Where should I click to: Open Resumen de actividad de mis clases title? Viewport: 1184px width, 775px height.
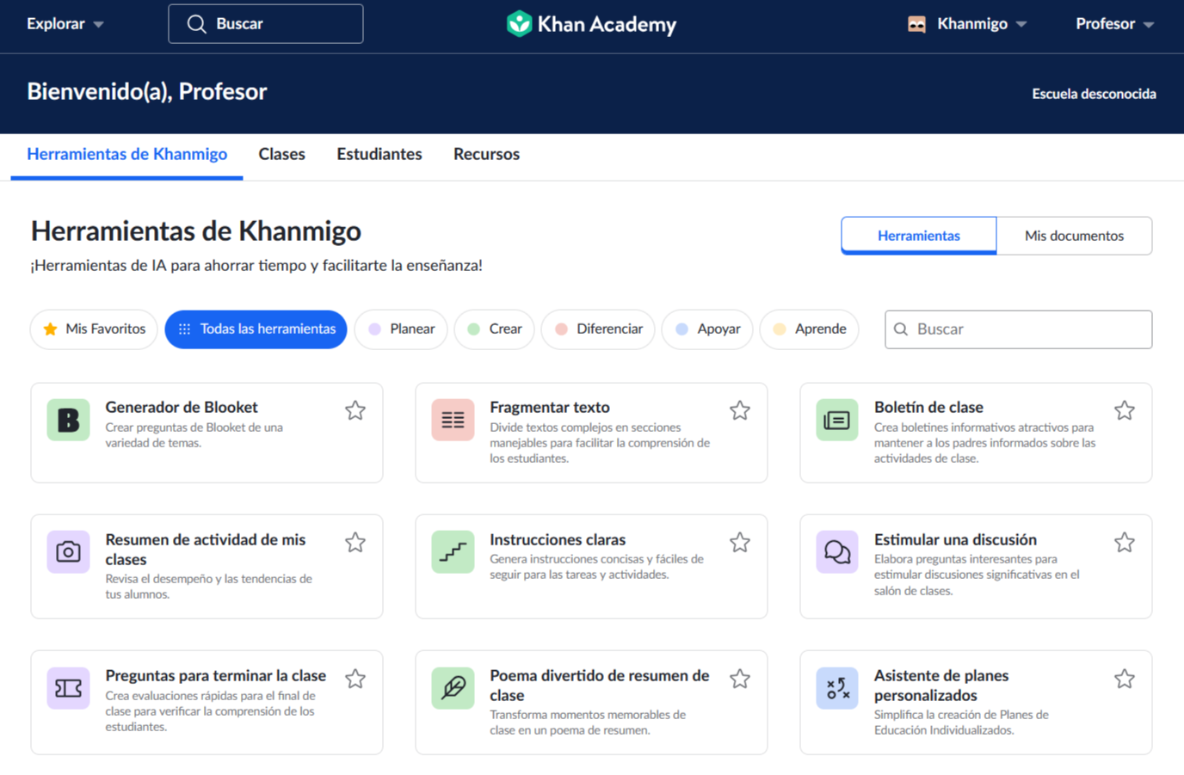(x=206, y=550)
